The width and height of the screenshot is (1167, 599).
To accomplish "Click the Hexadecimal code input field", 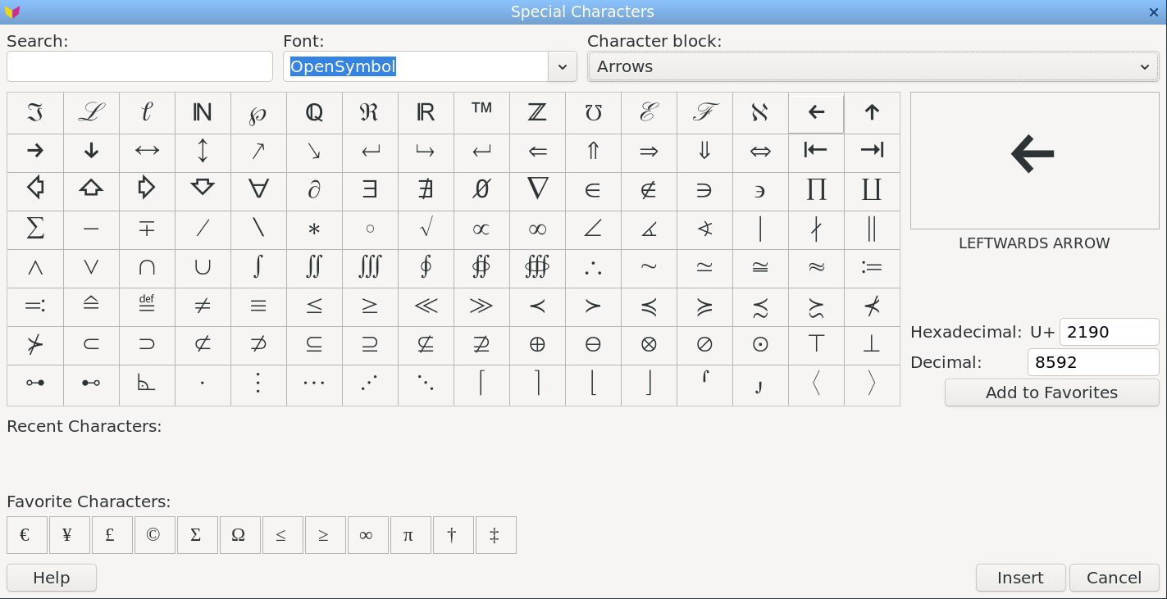I will click(x=1108, y=332).
